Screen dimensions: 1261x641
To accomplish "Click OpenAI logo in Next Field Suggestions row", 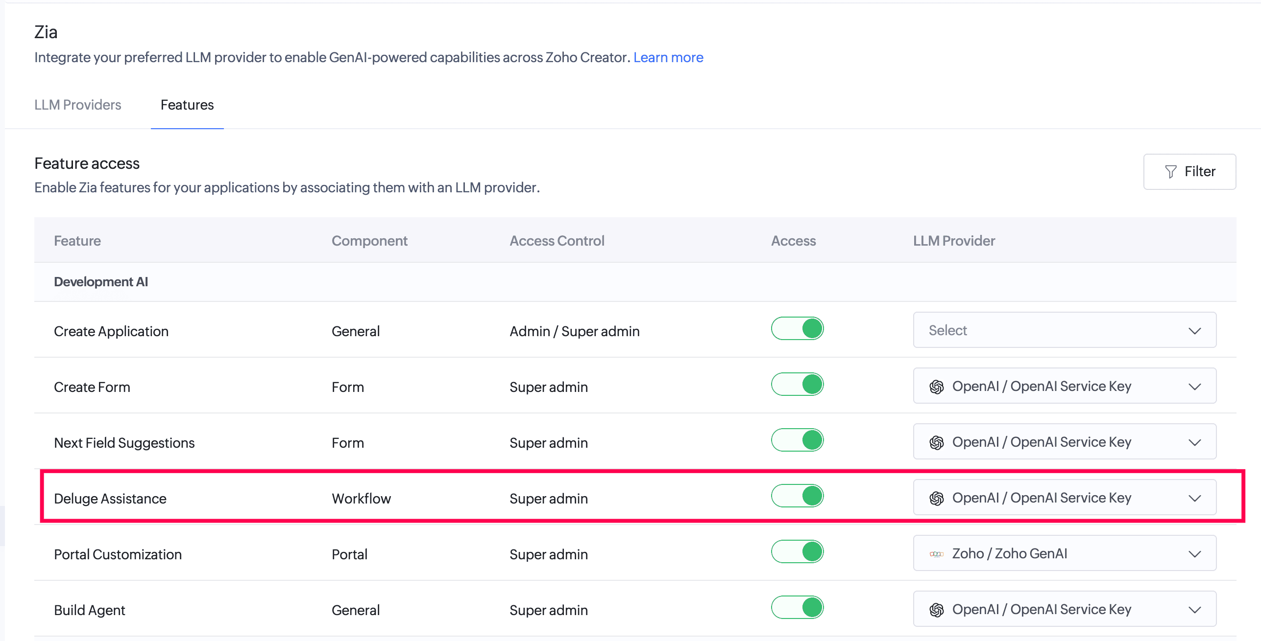I will 937,442.
